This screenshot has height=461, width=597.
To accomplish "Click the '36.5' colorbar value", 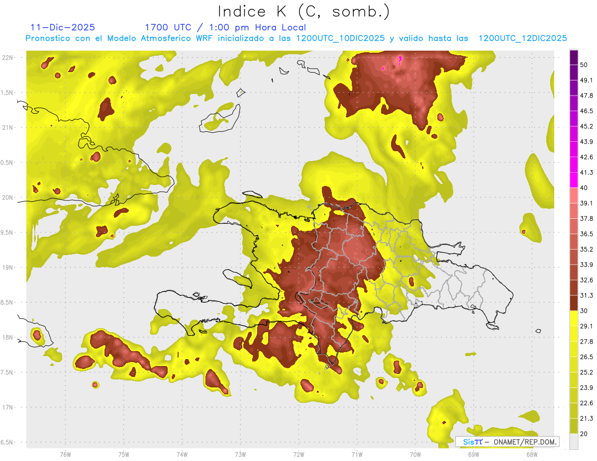I will pyautogui.click(x=587, y=234).
